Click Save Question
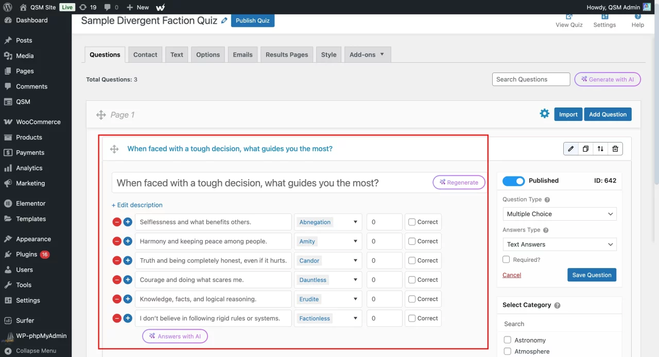This screenshot has height=357, width=659. (592, 275)
